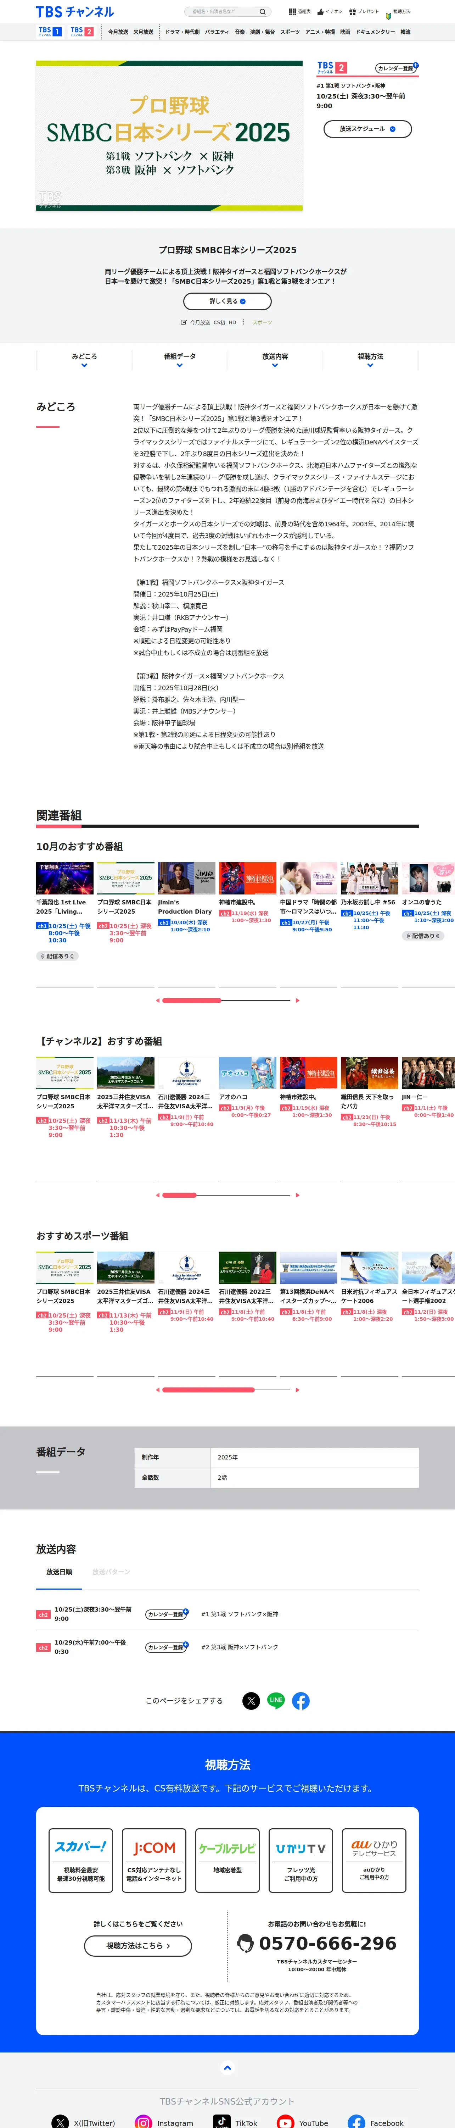Jump to 視聴方法 section via anchor chevron

tap(370, 365)
